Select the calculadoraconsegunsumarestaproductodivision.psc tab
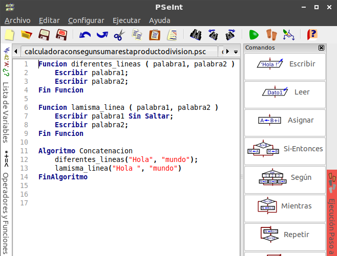The width and height of the screenshot is (337, 256). click(116, 52)
